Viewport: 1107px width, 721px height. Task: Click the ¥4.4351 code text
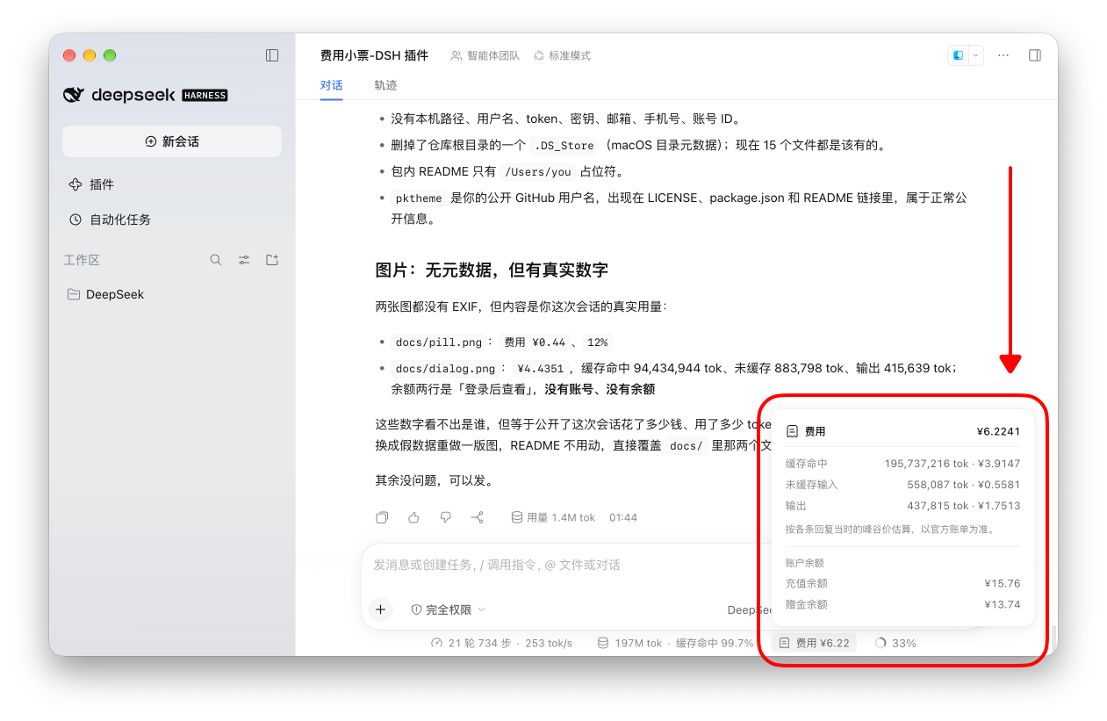542,369
